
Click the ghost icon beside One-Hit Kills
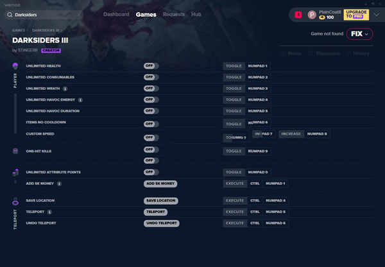click(x=15, y=151)
